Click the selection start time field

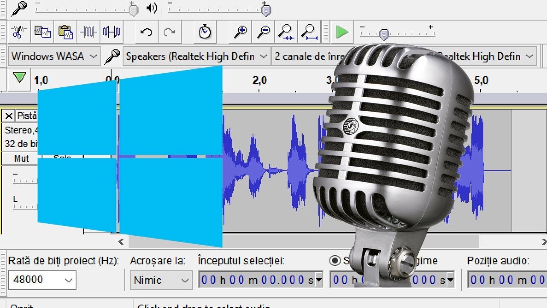click(x=261, y=280)
